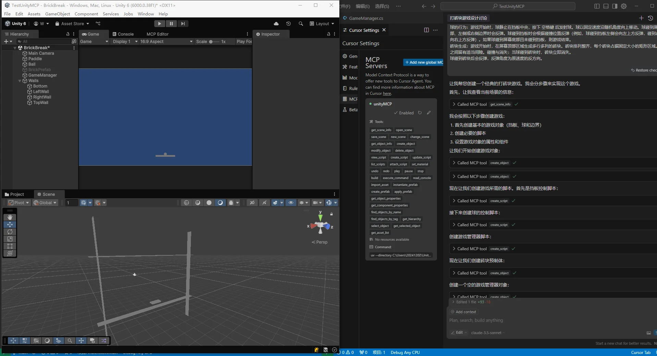The image size is (657, 356).
Task: Open Asset Store dropdown
Action: pyautogui.click(x=72, y=24)
